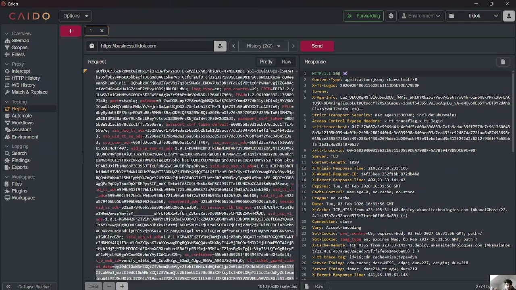This screenshot has height=290, width=516.
Task: Add a new replay session tab
Action: [71, 31]
